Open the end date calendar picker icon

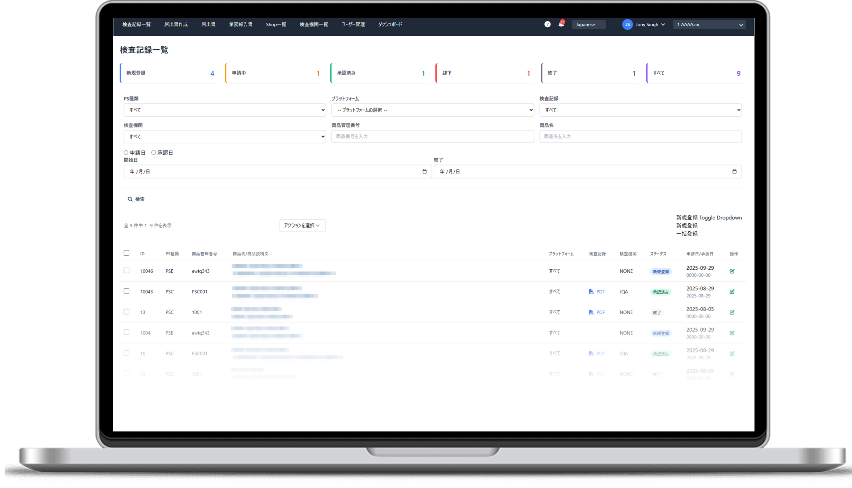pos(734,172)
